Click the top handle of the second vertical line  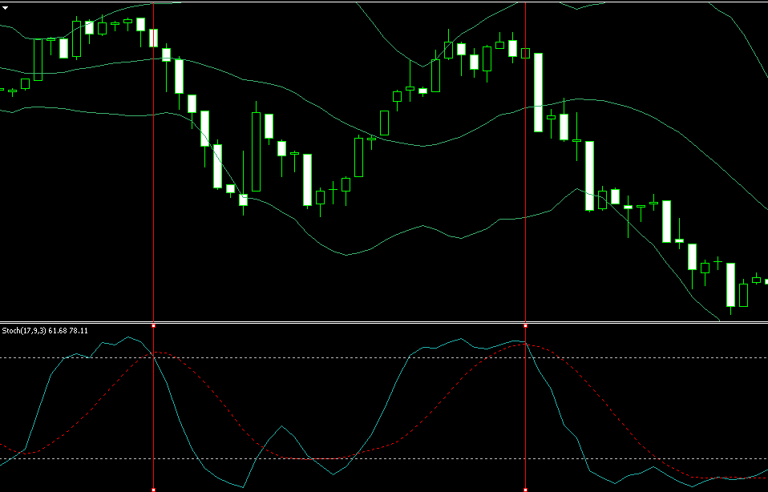click(x=526, y=325)
